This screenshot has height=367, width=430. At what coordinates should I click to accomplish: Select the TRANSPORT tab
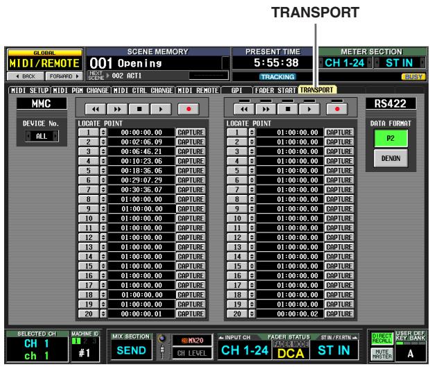coord(317,90)
